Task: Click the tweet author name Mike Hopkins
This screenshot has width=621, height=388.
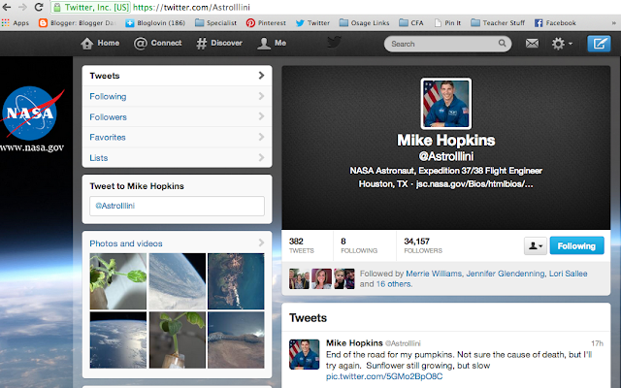Action: coord(354,342)
